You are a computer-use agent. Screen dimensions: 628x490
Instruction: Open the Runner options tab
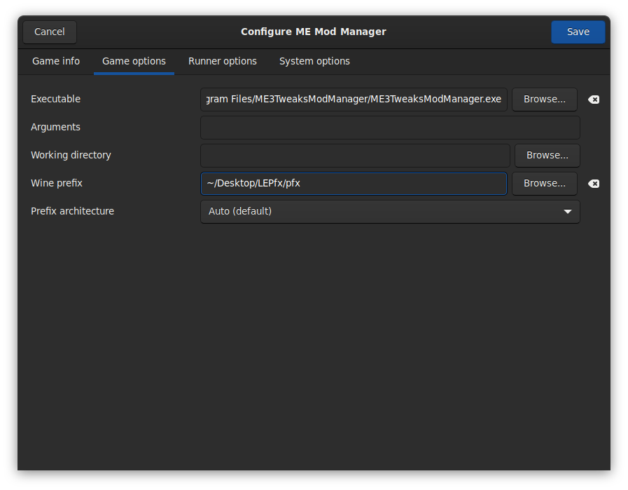tap(223, 62)
